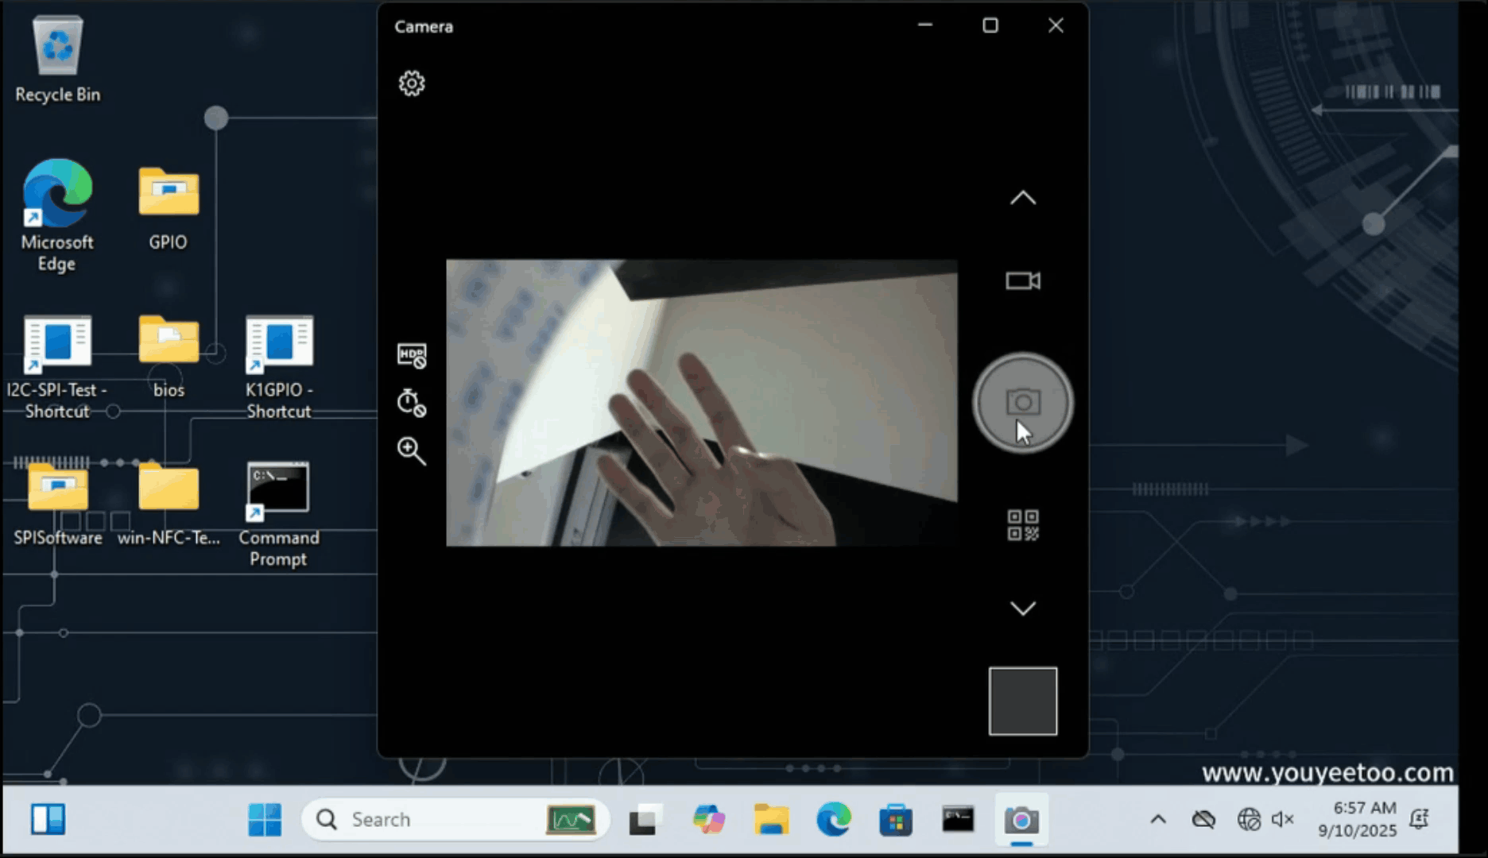Expand the upper camera mode chevron
Screen dimensions: 1488x858
pyautogui.click(x=1022, y=197)
